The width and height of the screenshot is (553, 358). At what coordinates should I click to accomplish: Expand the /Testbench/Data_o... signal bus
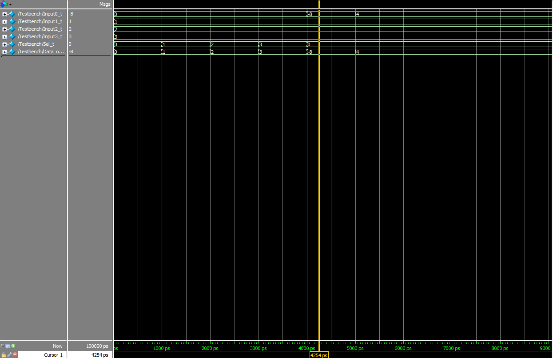pyautogui.click(x=4, y=52)
